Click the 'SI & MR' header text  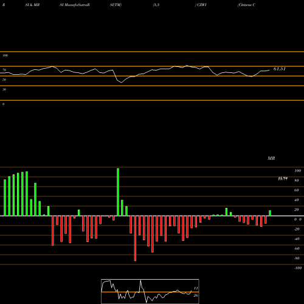pos(32,5)
